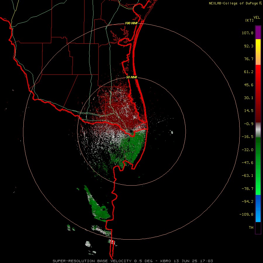This screenshot has height=263, width=263.
Task: Select the 107.8 knot scale value
Action: click(x=248, y=33)
